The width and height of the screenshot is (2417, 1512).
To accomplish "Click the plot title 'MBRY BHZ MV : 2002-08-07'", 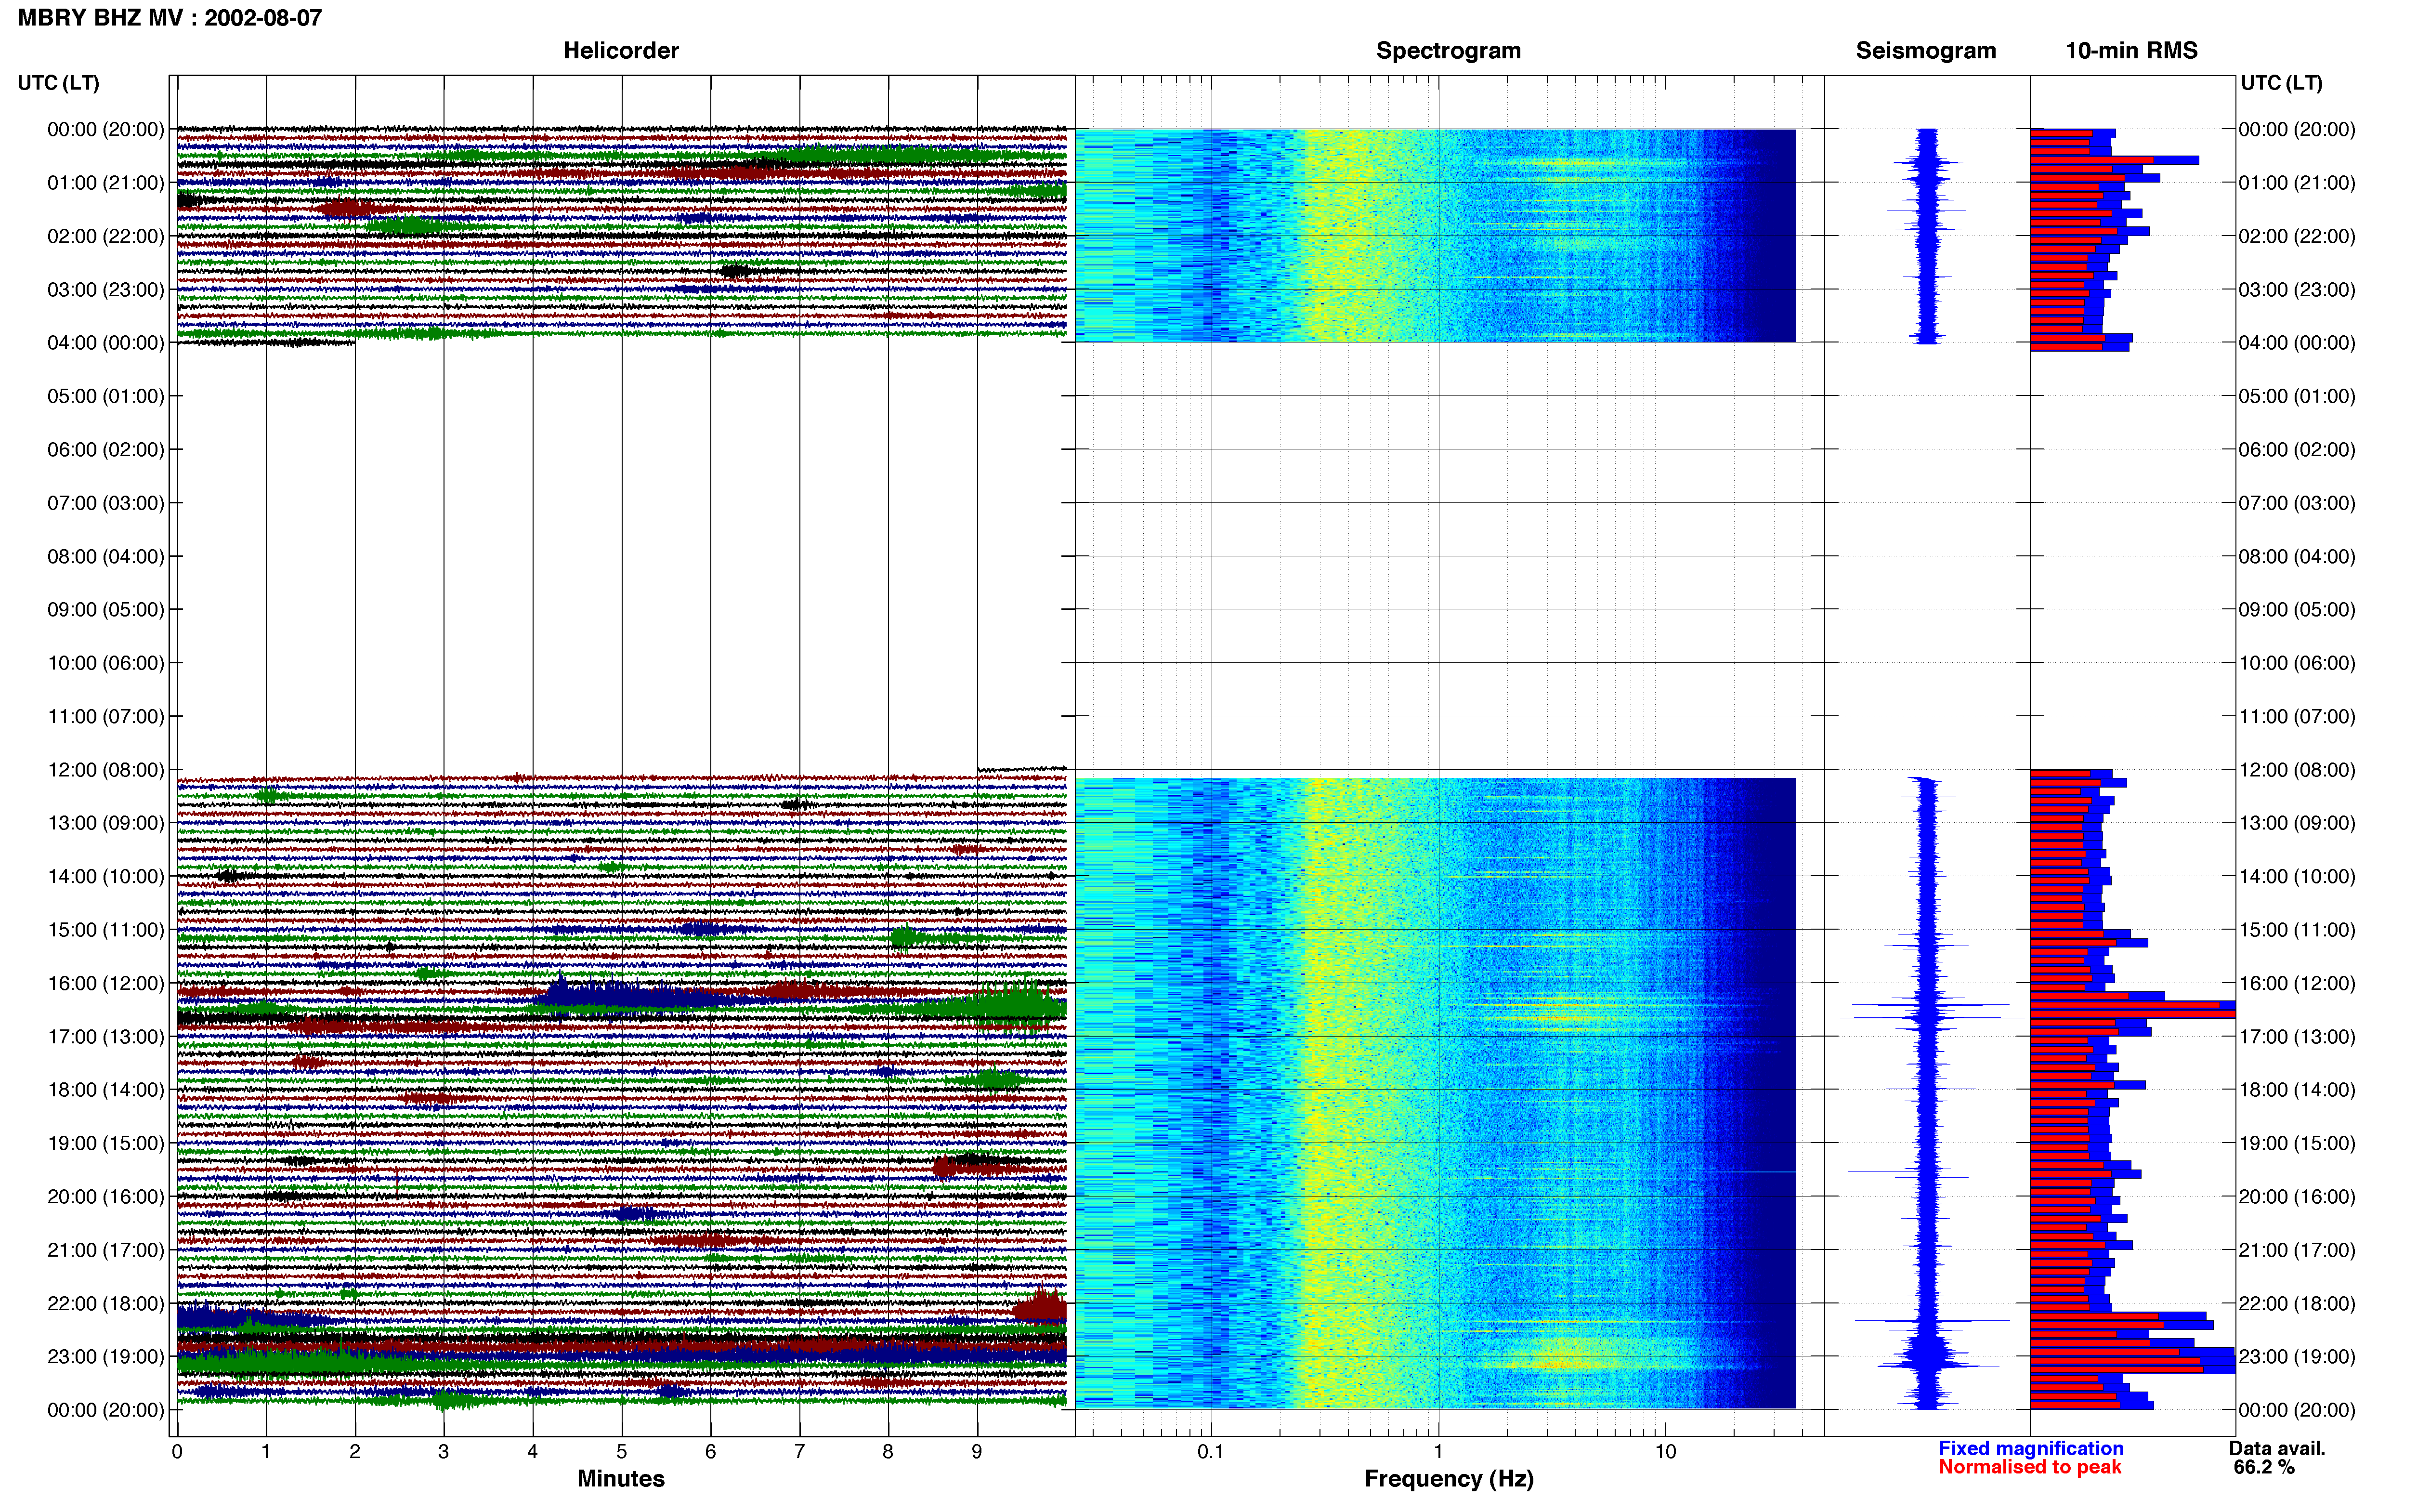I will [x=170, y=17].
